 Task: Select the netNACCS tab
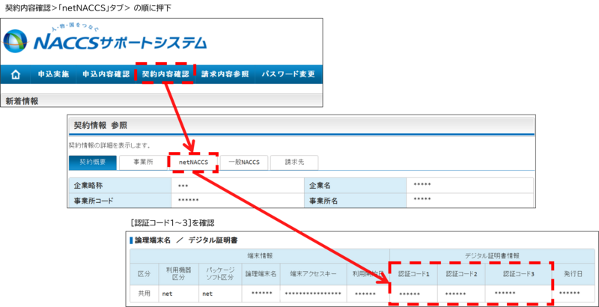[x=192, y=162]
